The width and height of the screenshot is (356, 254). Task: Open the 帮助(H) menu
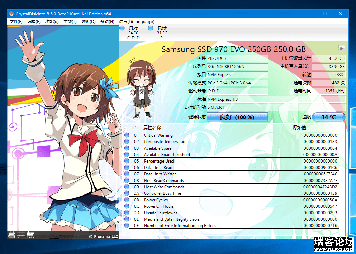(x=107, y=22)
